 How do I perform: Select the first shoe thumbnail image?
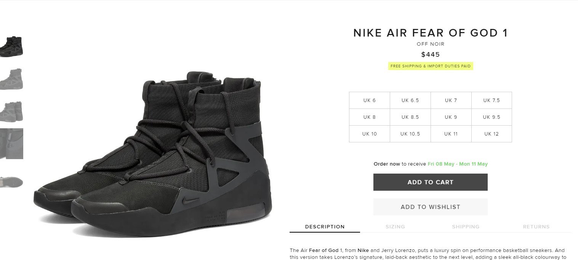(11, 46)
